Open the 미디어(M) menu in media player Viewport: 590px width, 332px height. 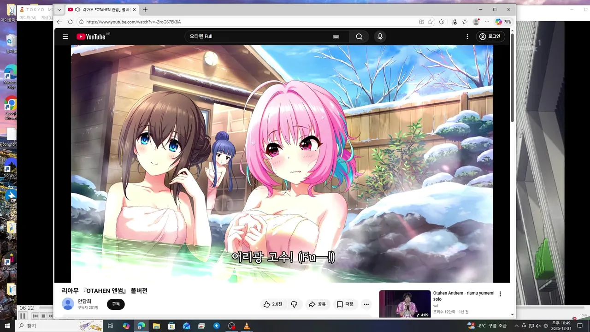(28, 18)
